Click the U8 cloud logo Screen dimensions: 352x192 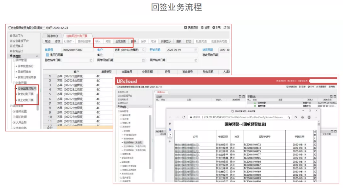point(127,81)
